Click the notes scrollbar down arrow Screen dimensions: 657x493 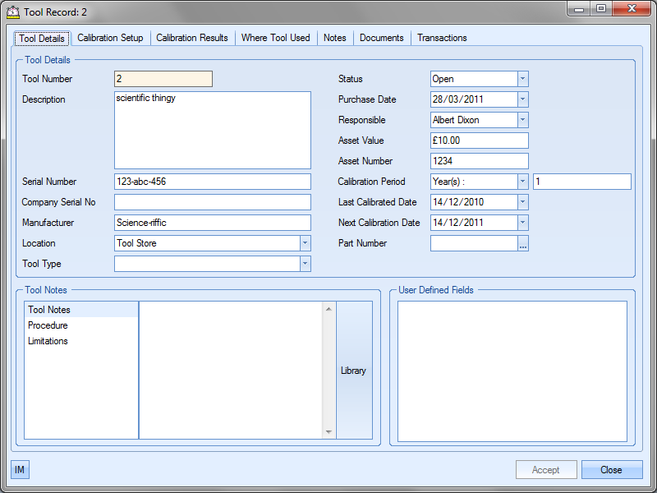[x=329, y=432]
